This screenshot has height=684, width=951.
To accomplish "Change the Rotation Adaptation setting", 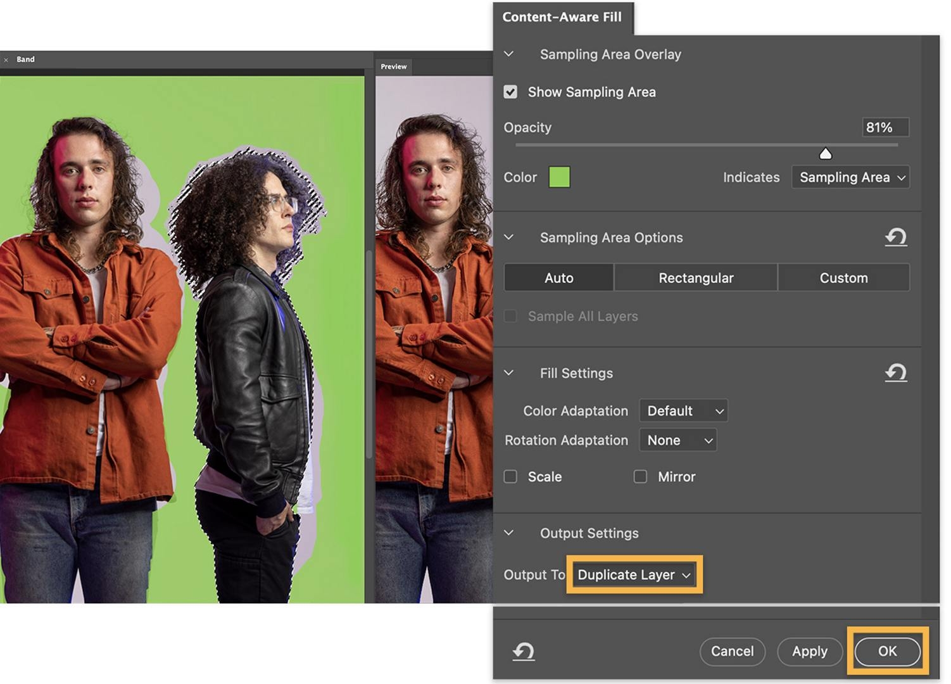I will 677,440.
